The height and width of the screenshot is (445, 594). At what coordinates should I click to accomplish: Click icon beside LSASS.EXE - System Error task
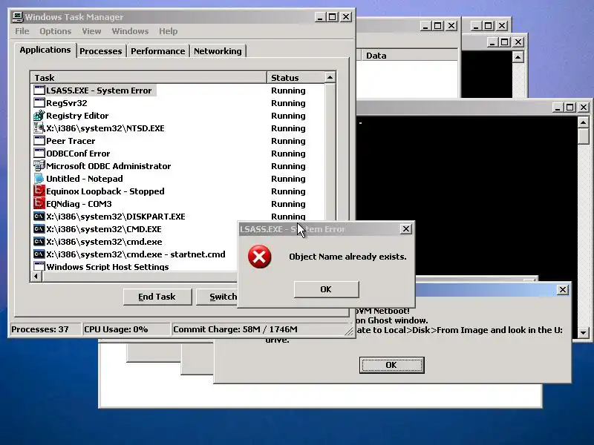[x=39, y=90]
